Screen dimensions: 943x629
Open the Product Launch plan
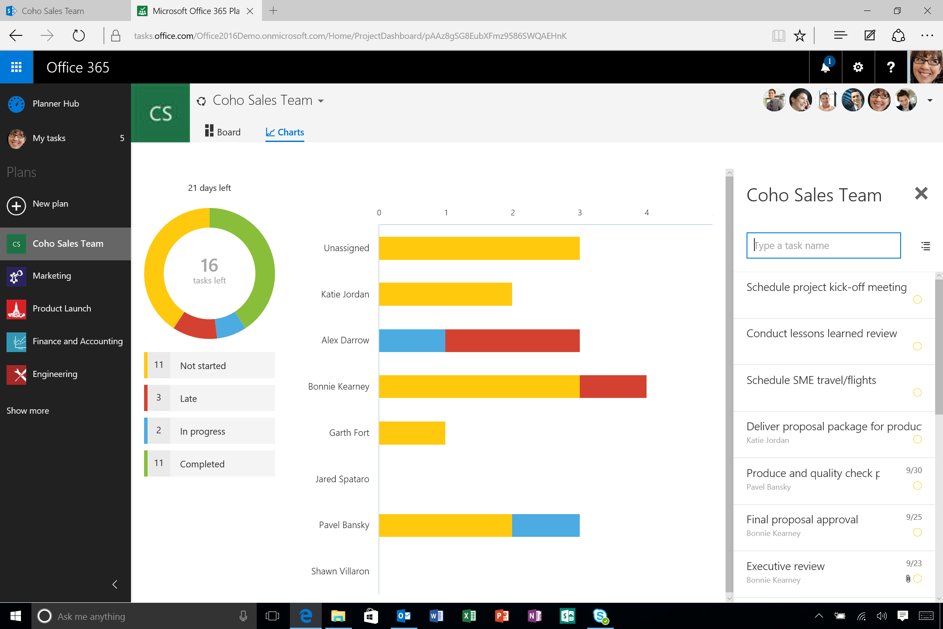[x=62, y=308]
